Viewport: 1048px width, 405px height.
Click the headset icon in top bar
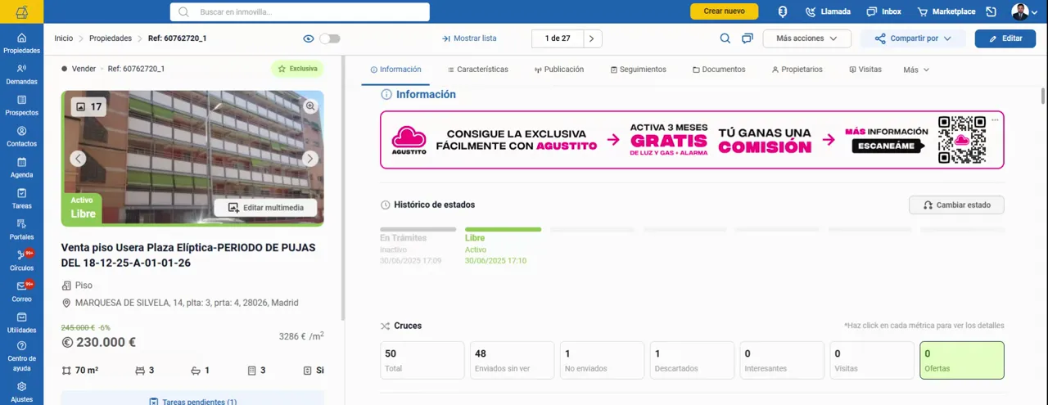pos(783,11)
